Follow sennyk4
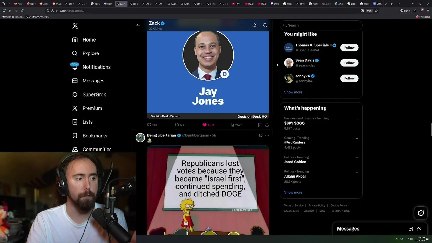The image size is (432, 243). point(349,78)
